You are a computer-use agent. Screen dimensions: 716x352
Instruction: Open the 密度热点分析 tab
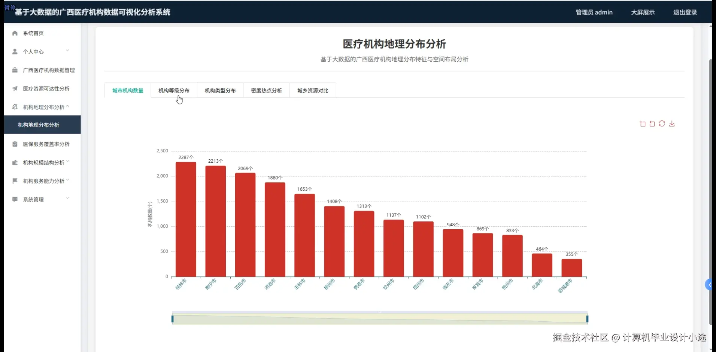(x=266, y=90)
